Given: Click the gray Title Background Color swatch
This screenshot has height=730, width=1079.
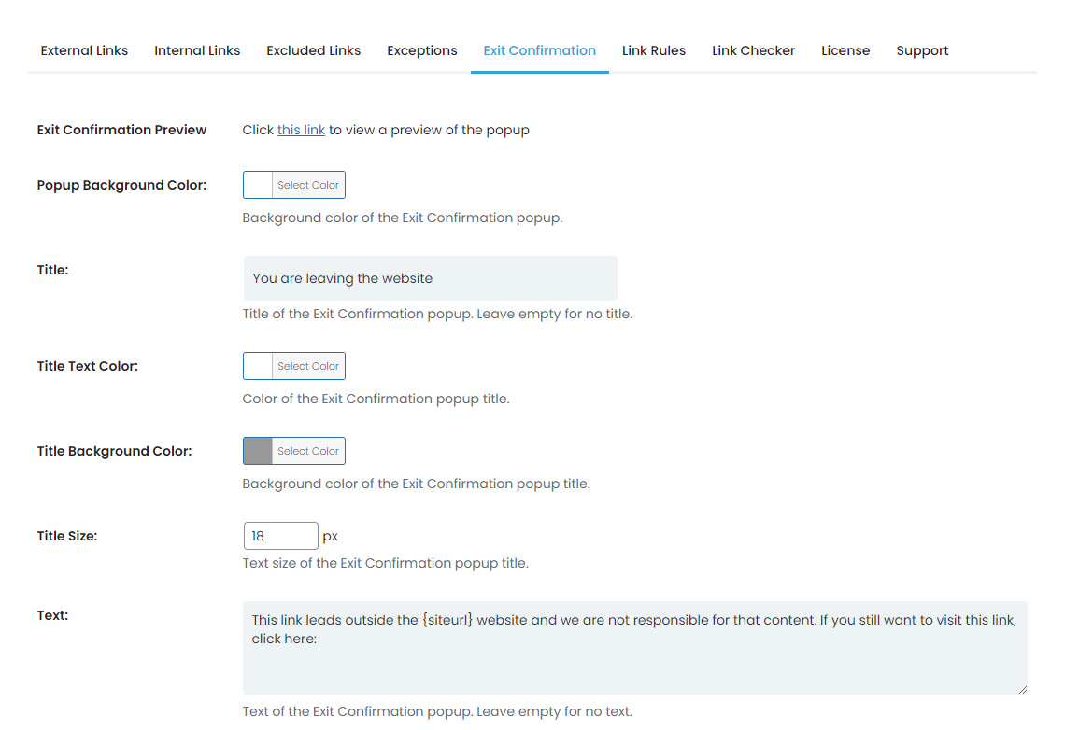Looking at the screenshot, I should [258, 451].
